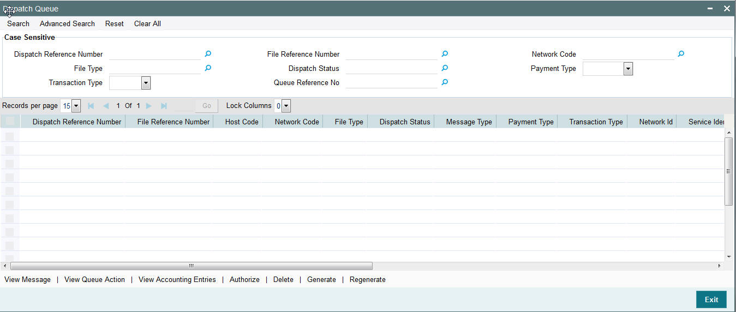Click the page number jump field
The height and width of the screenshot is (312, 736).
coord(184,106)
